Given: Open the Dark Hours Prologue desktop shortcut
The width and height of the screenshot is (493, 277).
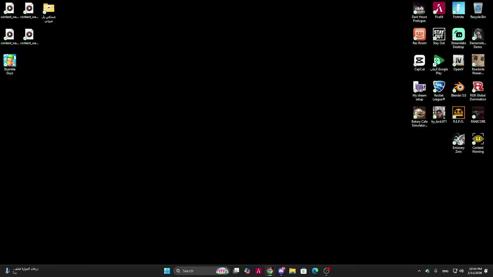Looking at the screenshot, I should (419, 12).
